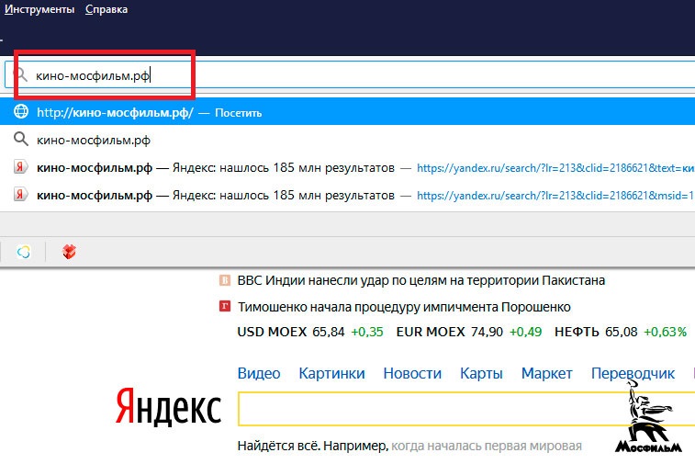Screen dimensions: 695x464
Task: Click the Yandex favicon of the second history result
Action: (x=20, y=195)
